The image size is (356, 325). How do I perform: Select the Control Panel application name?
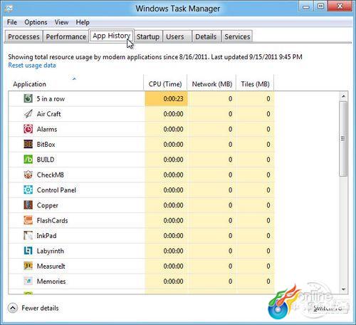pos(56,190)
